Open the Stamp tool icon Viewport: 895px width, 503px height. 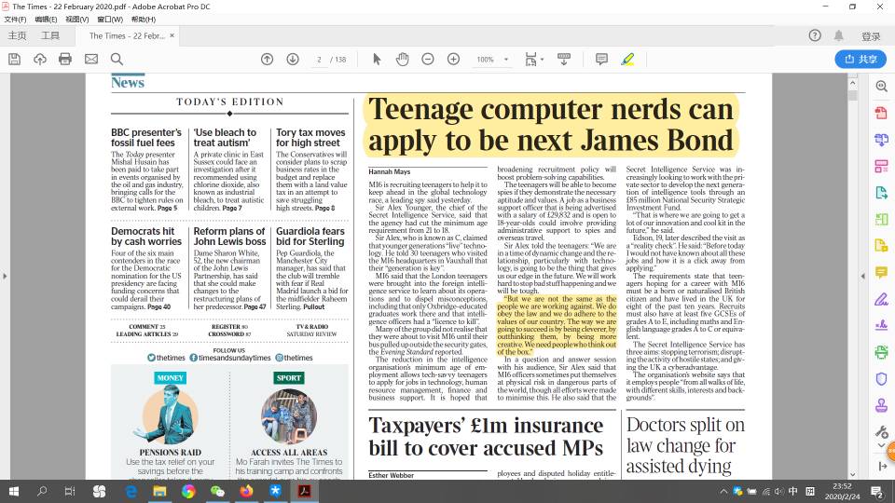tap(881, 405)
